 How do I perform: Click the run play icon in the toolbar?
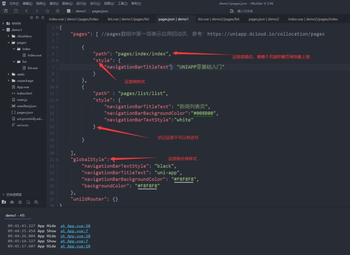(58, 11)
